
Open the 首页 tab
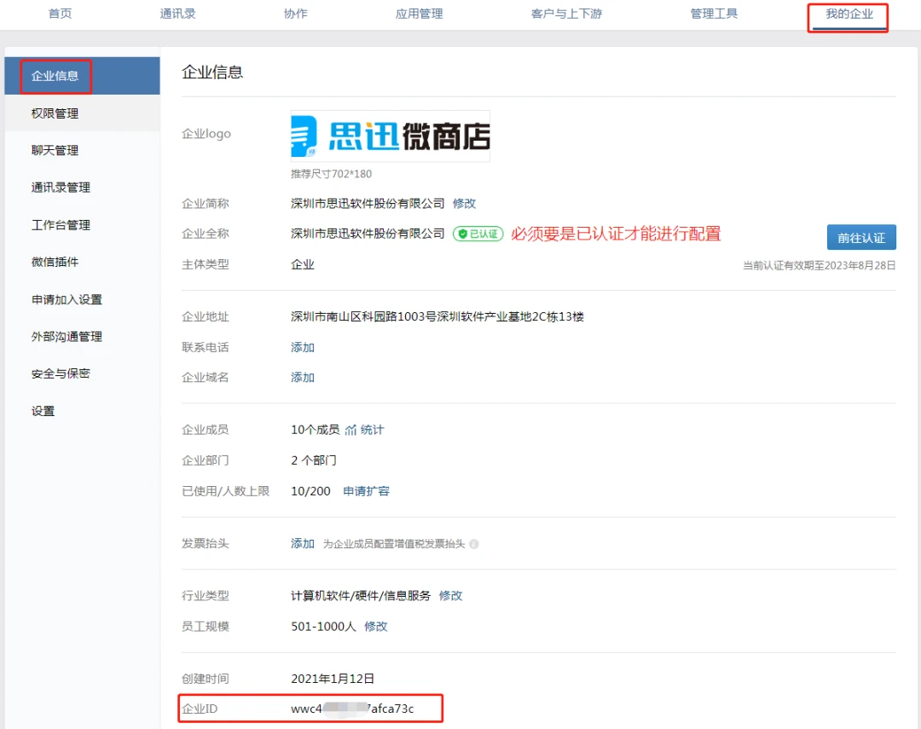(60, 14)
